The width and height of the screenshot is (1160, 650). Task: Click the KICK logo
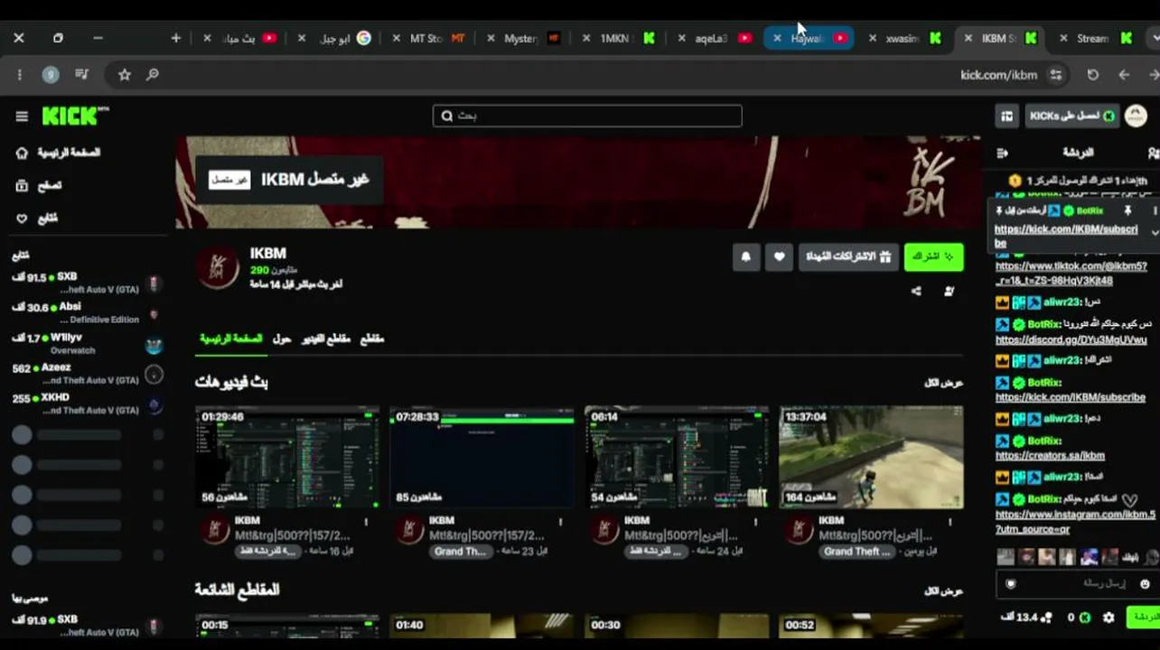click(x=75, y=116)
